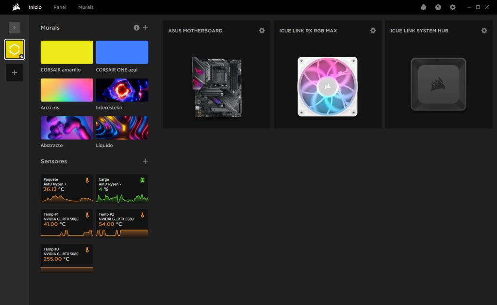Viewport: 497px width, 305px height.
Task: Show Murals info icon
Action: point(136,28)
